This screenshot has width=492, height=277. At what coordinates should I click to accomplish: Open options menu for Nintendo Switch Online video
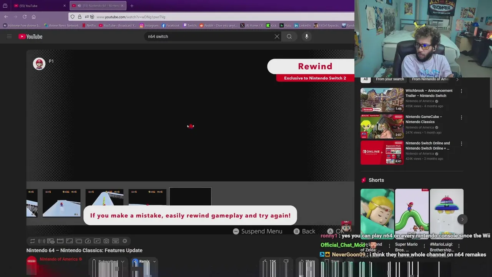click(461, 144)
